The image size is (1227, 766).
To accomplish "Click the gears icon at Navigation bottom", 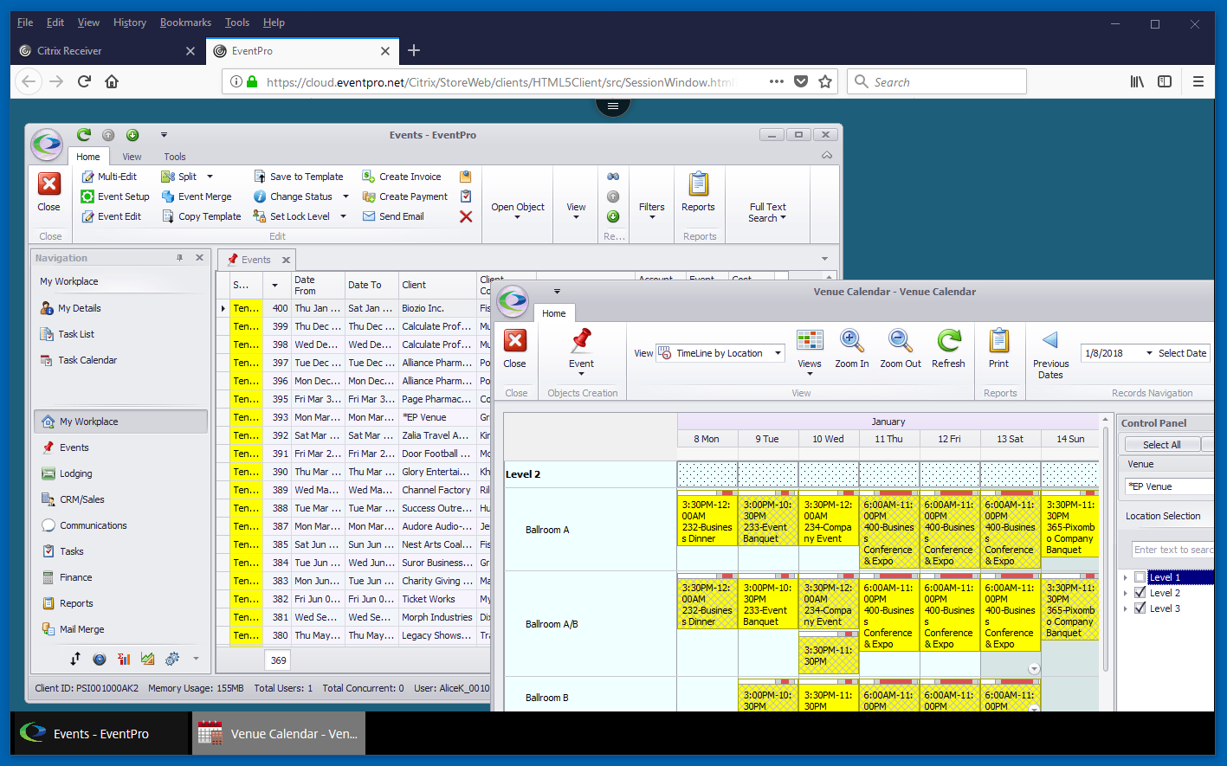I will (172, 659).
